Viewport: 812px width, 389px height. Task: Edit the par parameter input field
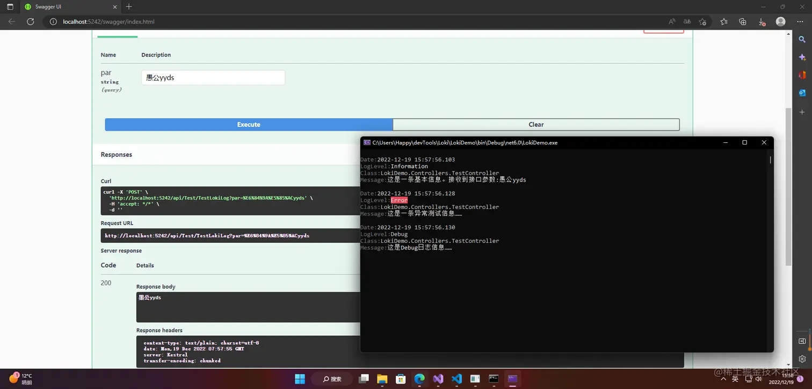click(x=213, y=77)
